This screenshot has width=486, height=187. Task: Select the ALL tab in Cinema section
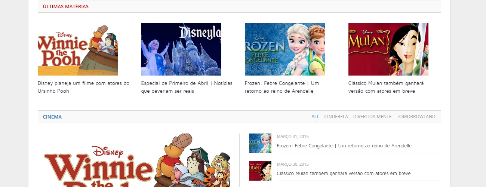click(315, 117)
